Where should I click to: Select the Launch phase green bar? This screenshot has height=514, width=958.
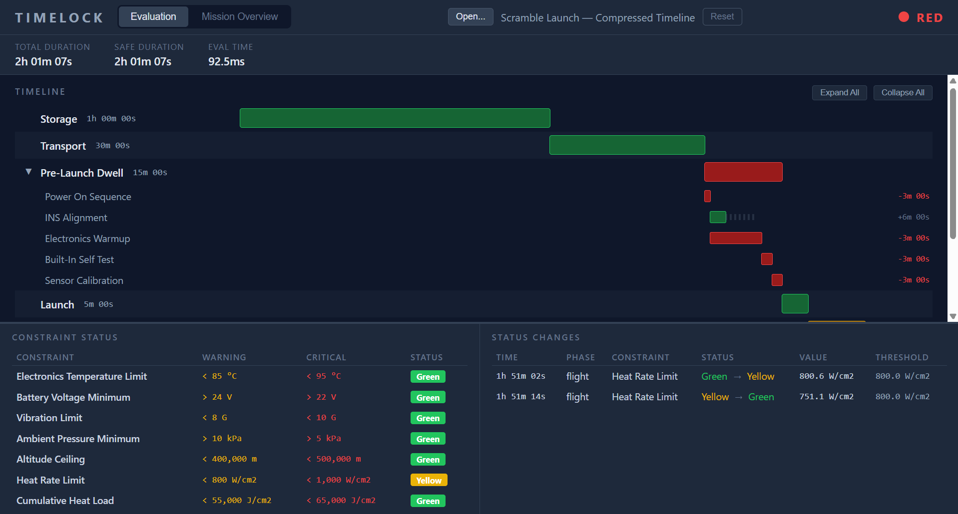coord(795,304)
